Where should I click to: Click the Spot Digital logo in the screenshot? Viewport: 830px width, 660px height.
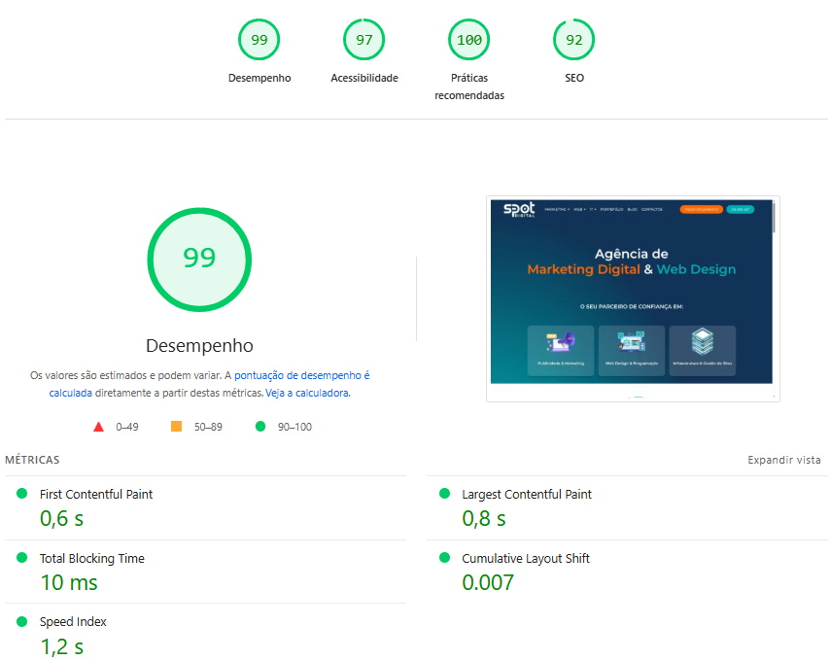click(519, 210)
